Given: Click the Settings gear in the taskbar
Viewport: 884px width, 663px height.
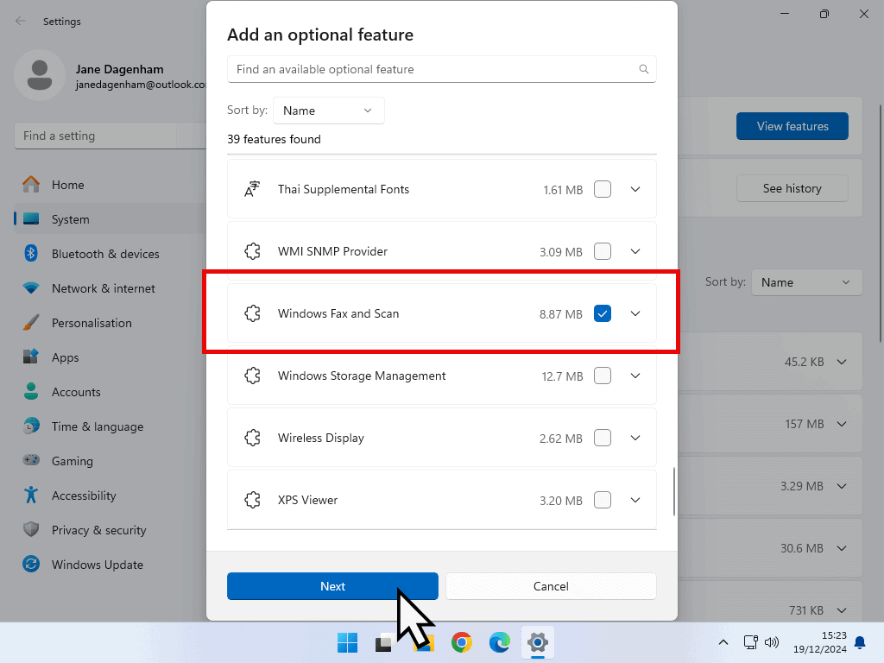Looking at the screenshot, I should click(537, 642).
